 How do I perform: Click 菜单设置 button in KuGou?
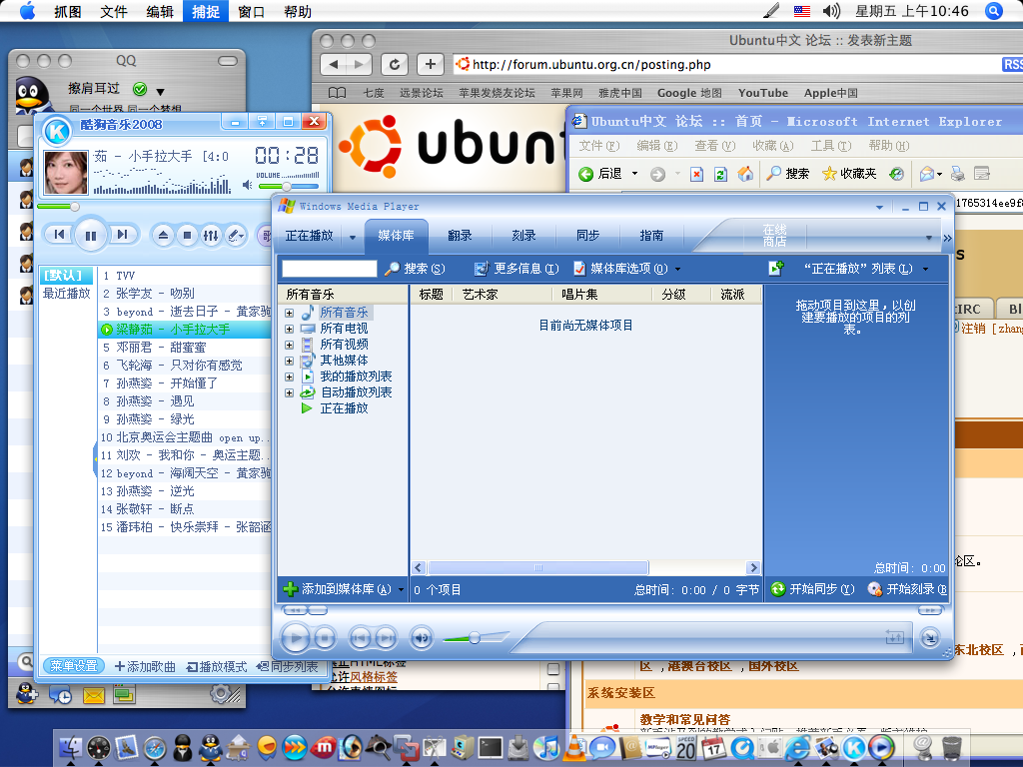[x=74, y=666]
